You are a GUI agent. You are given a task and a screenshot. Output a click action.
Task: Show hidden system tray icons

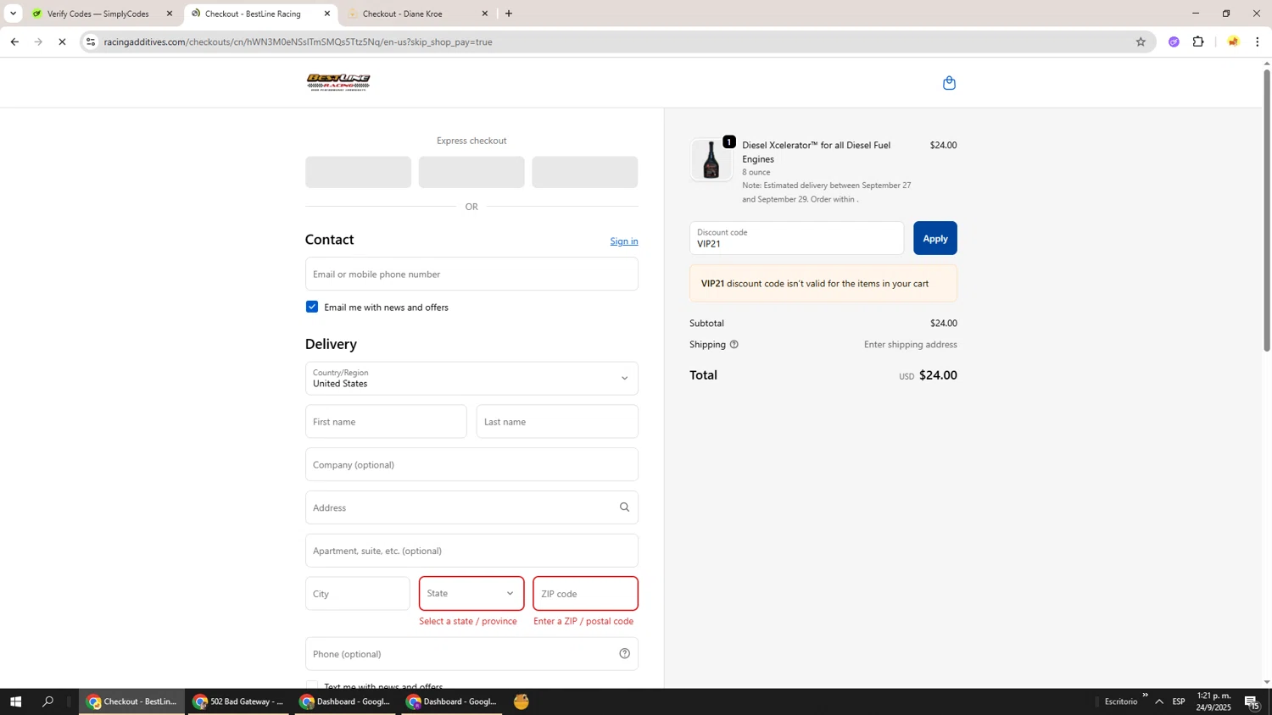(1158, 701)
